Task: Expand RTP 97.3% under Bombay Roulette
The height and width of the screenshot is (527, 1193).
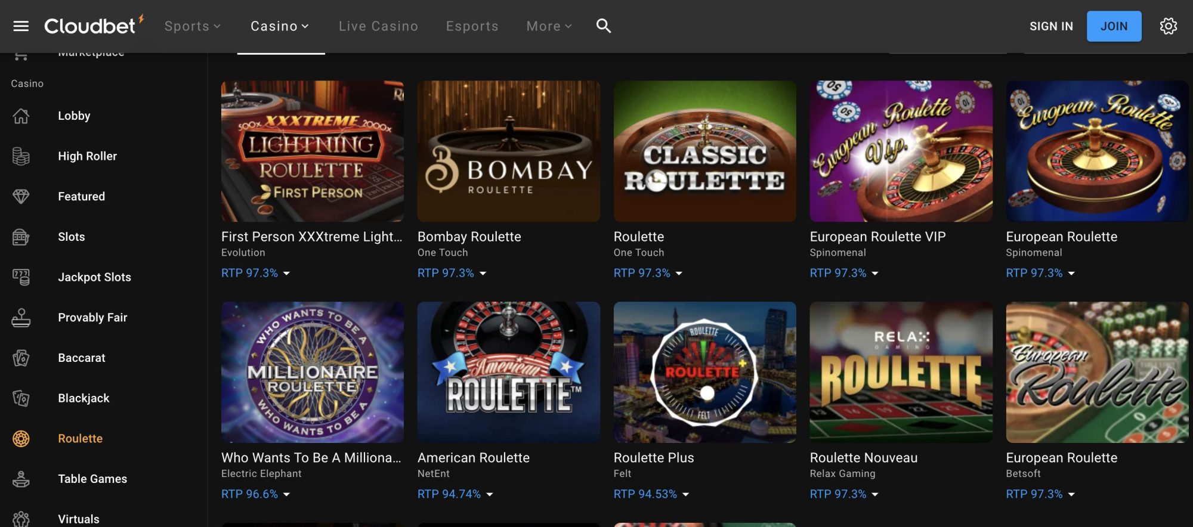Action: click(x=452, y=273)
